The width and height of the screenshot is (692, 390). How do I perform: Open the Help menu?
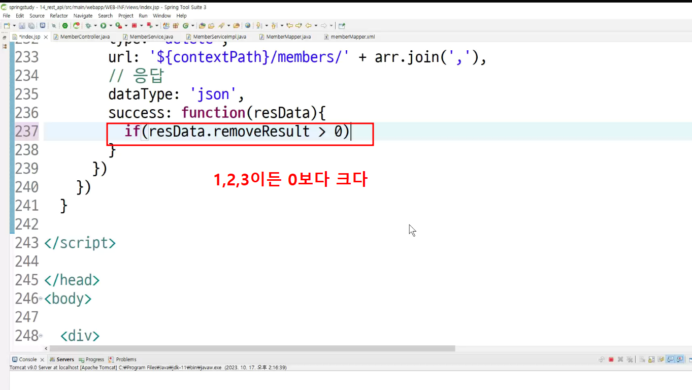point(181,16)
